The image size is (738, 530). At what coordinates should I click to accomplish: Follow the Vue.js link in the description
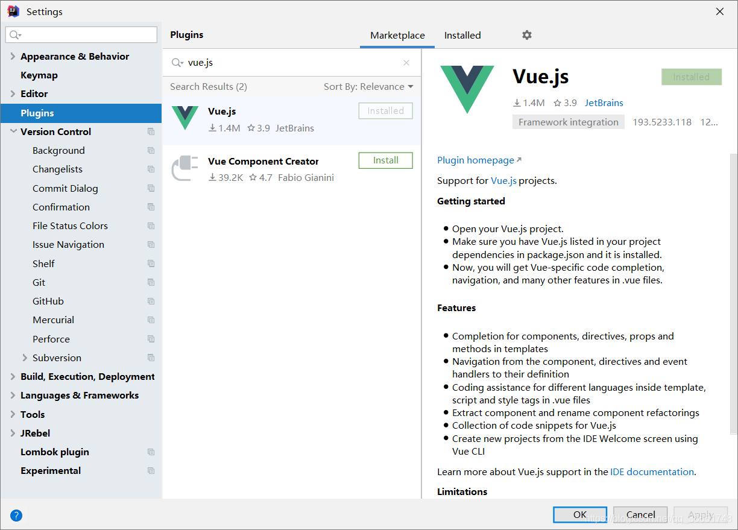point(503,180)
